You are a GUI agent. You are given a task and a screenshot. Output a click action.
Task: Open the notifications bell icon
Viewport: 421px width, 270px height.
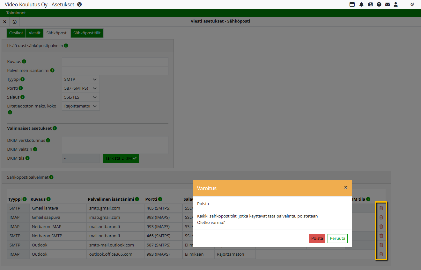click(x=361, y=4)
